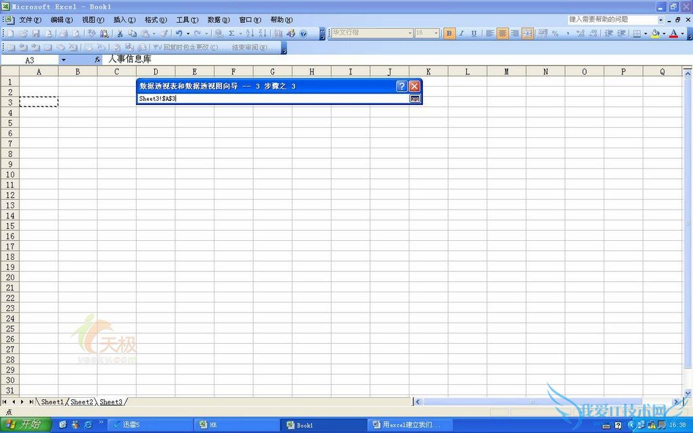Screen dimensions: 693x433
Task: Click the Increase Decimal icon
Action: coord(581,34)
